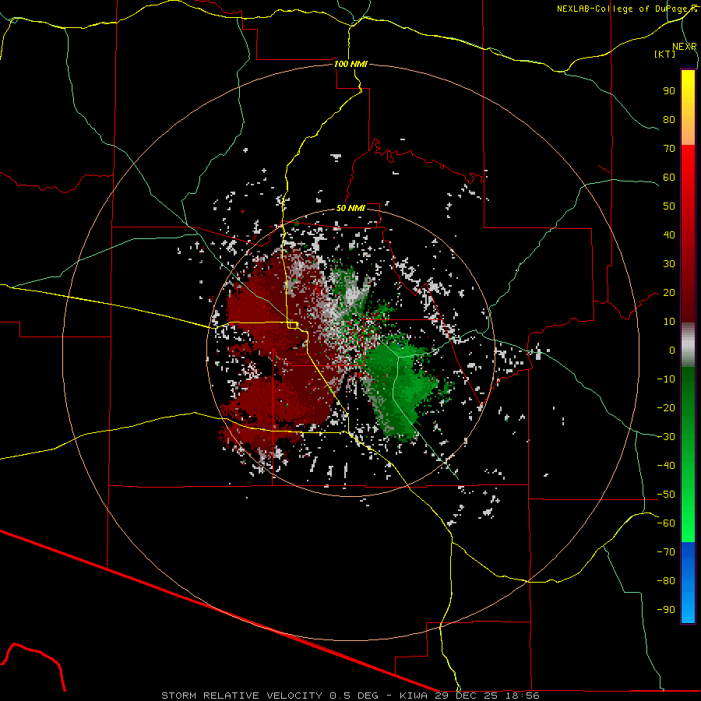The height and width of the screenshot is (701, 701).
Task: Click the 0.5 DEG elevation text in footer
Action: pyautogui.click(x=354, y=696)
